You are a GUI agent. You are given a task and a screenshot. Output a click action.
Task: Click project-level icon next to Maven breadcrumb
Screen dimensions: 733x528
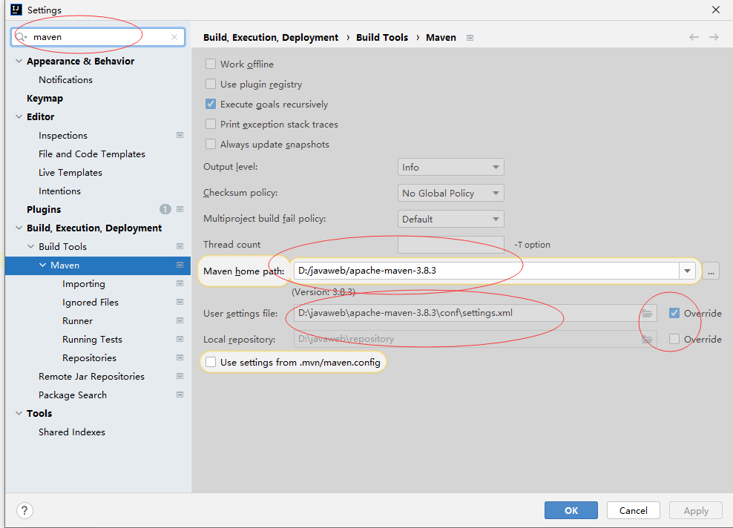[x=470, y=38]
